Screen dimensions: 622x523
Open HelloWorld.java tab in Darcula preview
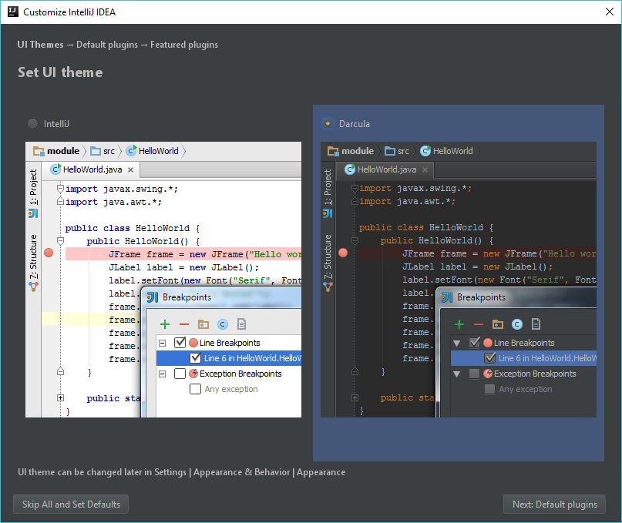386,169
